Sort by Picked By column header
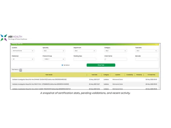The width and height of the screenshot is (171, 128). [139, 75]
